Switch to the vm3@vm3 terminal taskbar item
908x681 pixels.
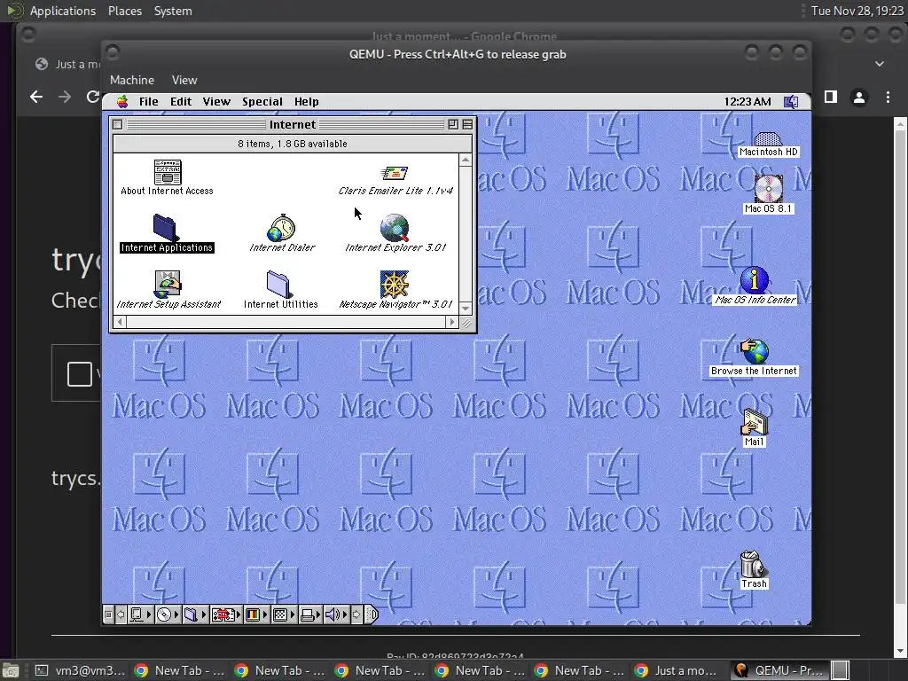[81, 670]
